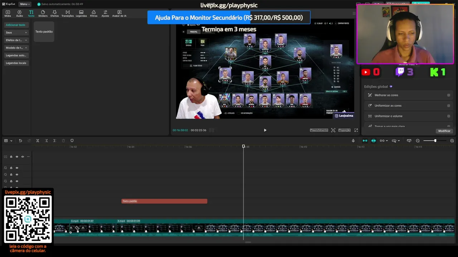Open more options on top track
This screenshot has height=257, width=458.
coord(28,157)
